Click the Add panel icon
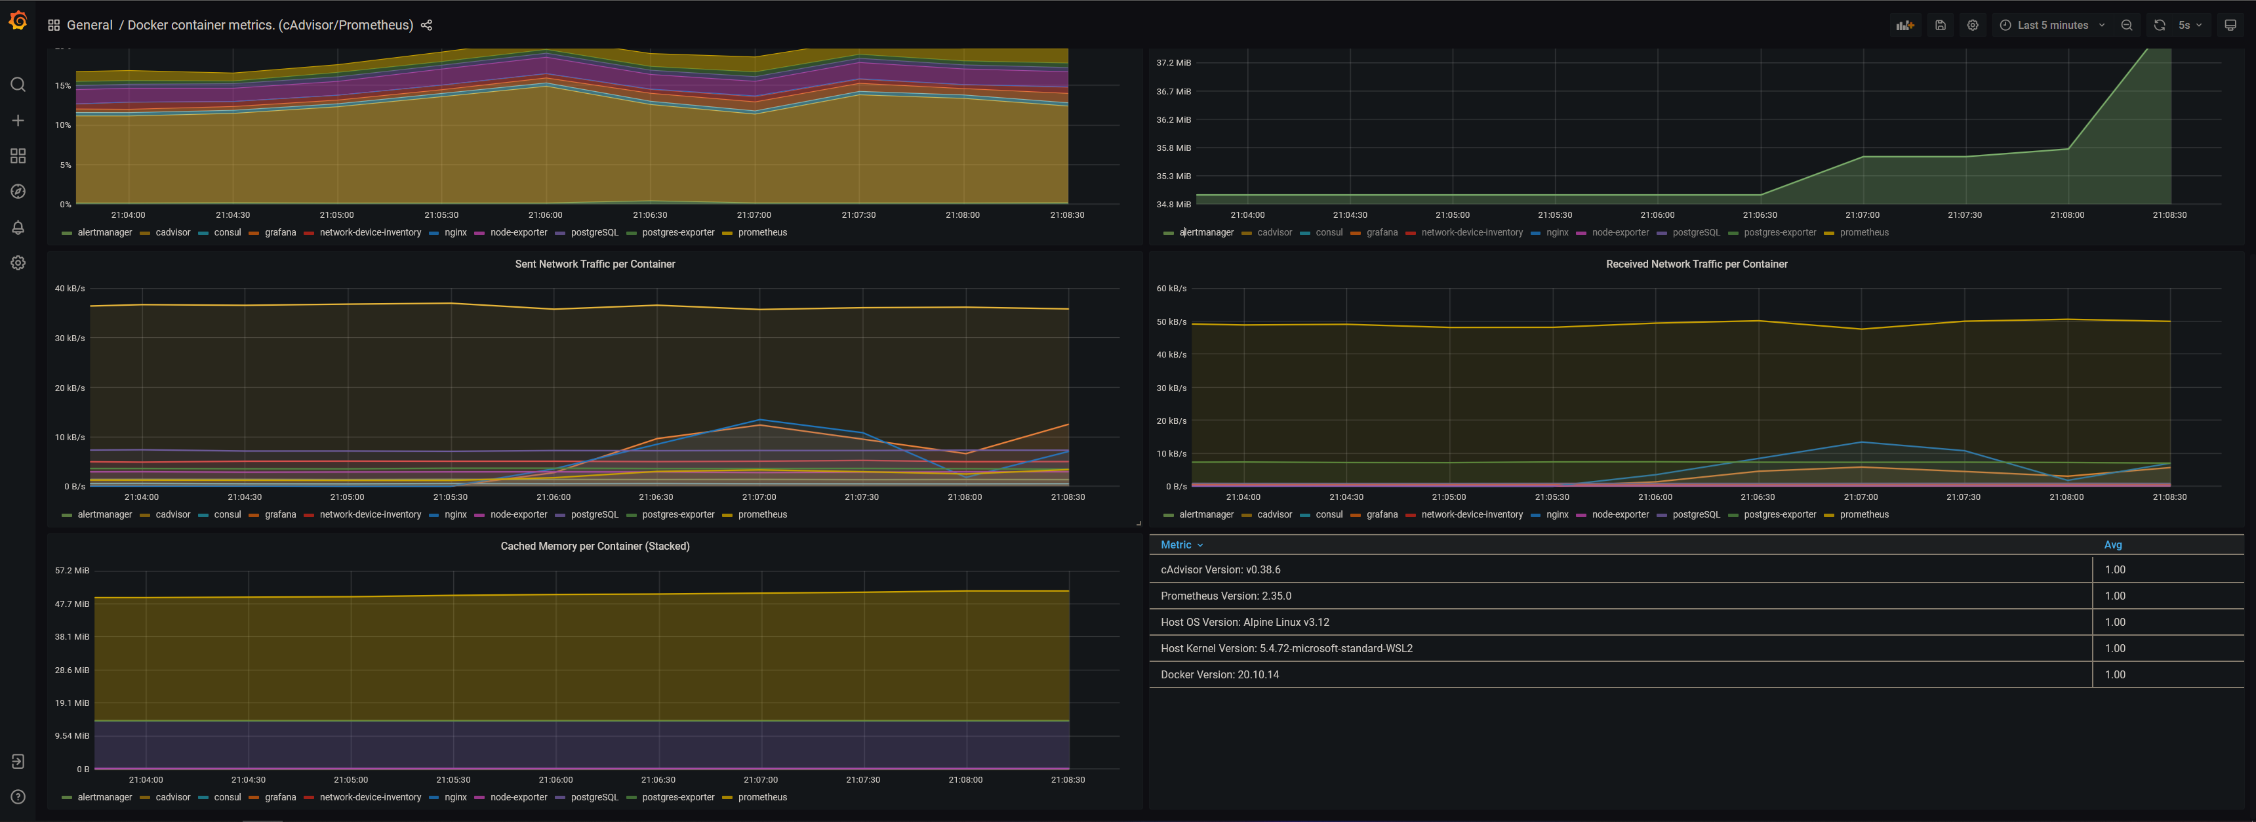The width and height of the screenshot is (2256, 822). click(1905, 26)
